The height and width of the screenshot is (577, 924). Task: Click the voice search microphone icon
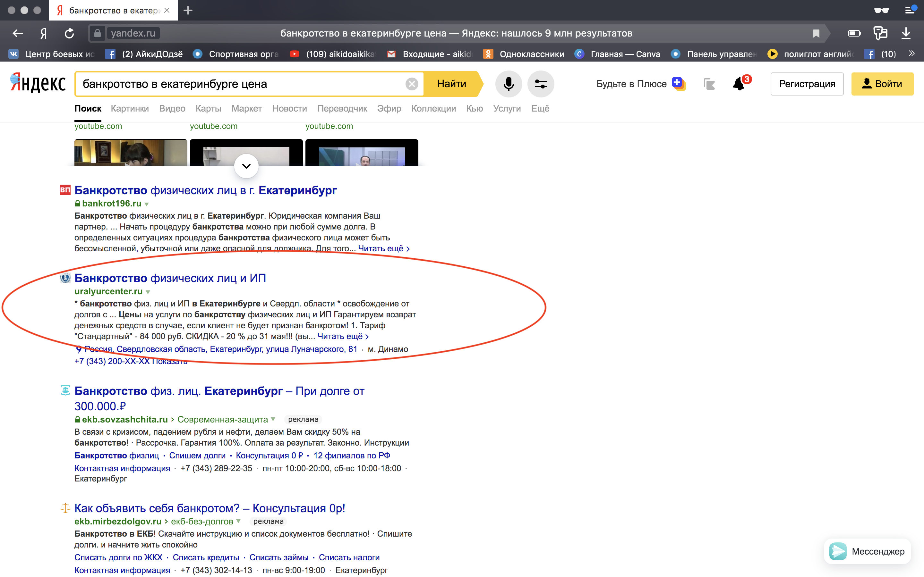click(508, 84)
